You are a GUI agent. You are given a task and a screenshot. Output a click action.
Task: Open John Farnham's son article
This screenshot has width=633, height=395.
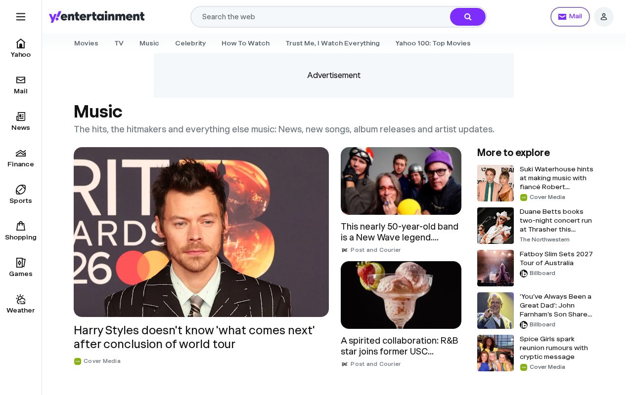pos(557,305)
